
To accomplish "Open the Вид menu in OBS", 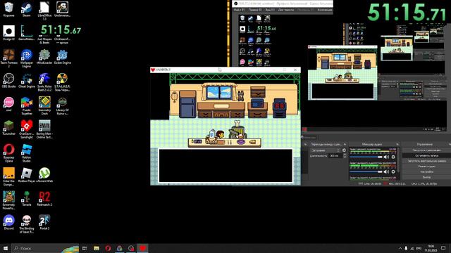I will tap(270, 10).
